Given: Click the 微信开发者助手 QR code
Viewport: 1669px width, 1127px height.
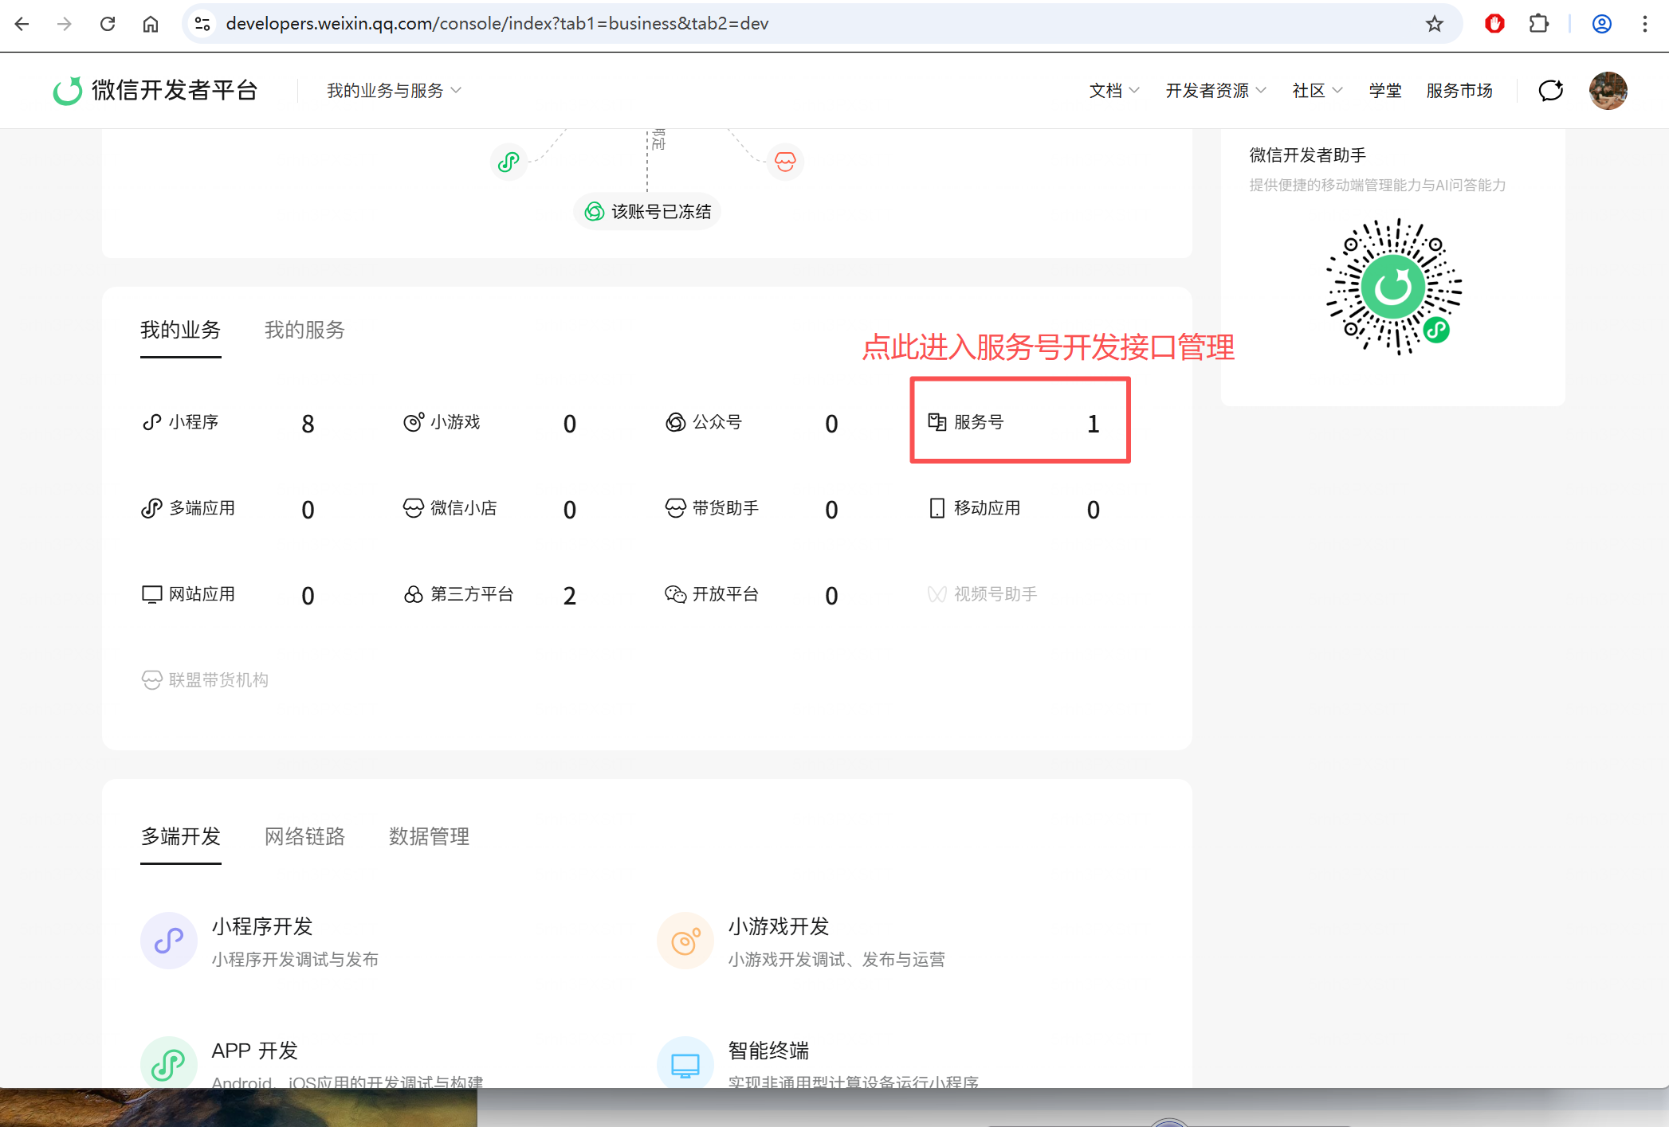Looking at the screenshot, I should 1393,287.
